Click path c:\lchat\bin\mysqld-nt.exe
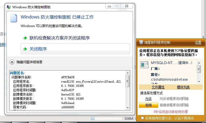206x123 pixels. tap(169, 80)
